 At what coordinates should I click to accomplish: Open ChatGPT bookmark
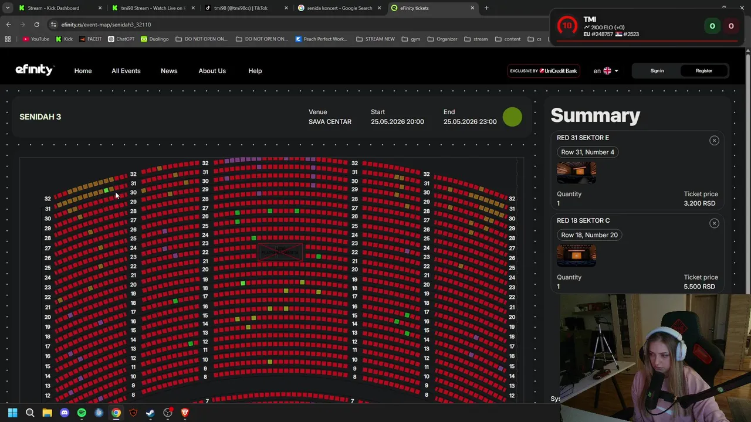coord(121,39)
